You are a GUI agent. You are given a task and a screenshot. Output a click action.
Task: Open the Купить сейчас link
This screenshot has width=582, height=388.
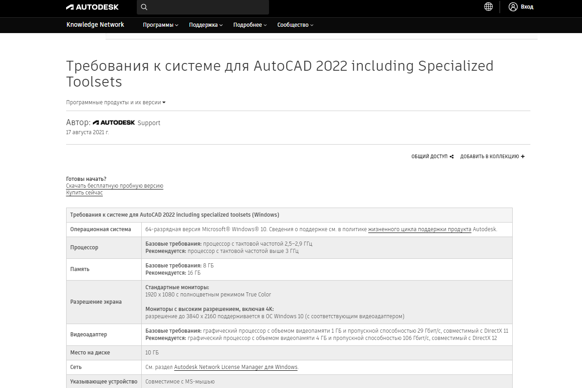tap(84, 193)
